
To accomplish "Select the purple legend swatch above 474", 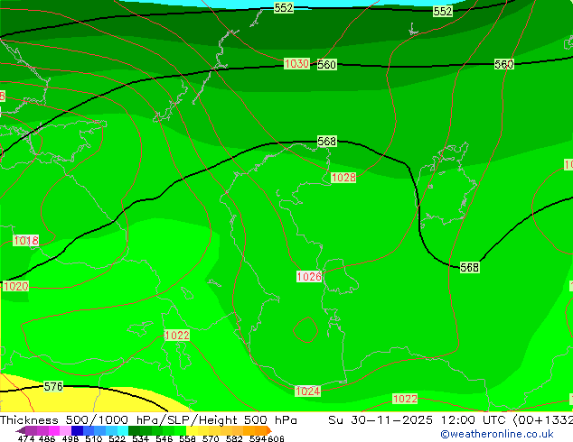I will coord(31,430).
